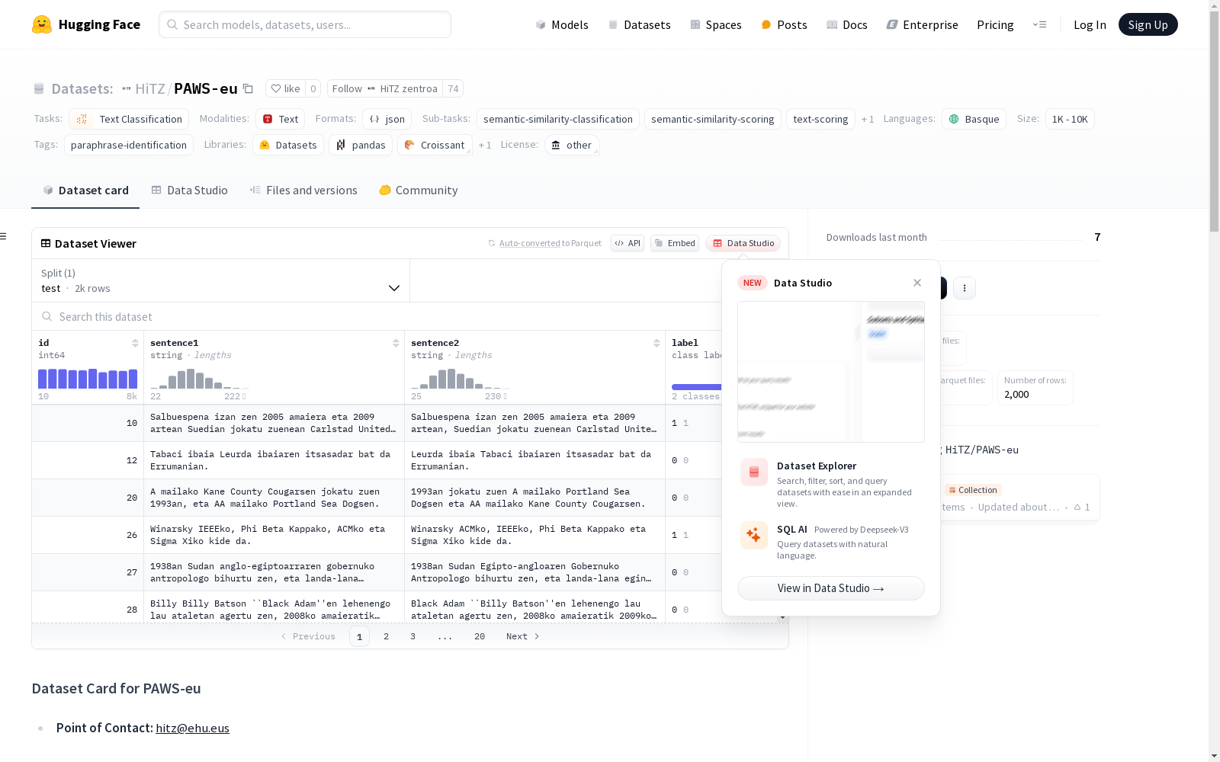Go to the Pricing page
Viewport: 1220px width, 762px height.
click(x=995, y=24)
